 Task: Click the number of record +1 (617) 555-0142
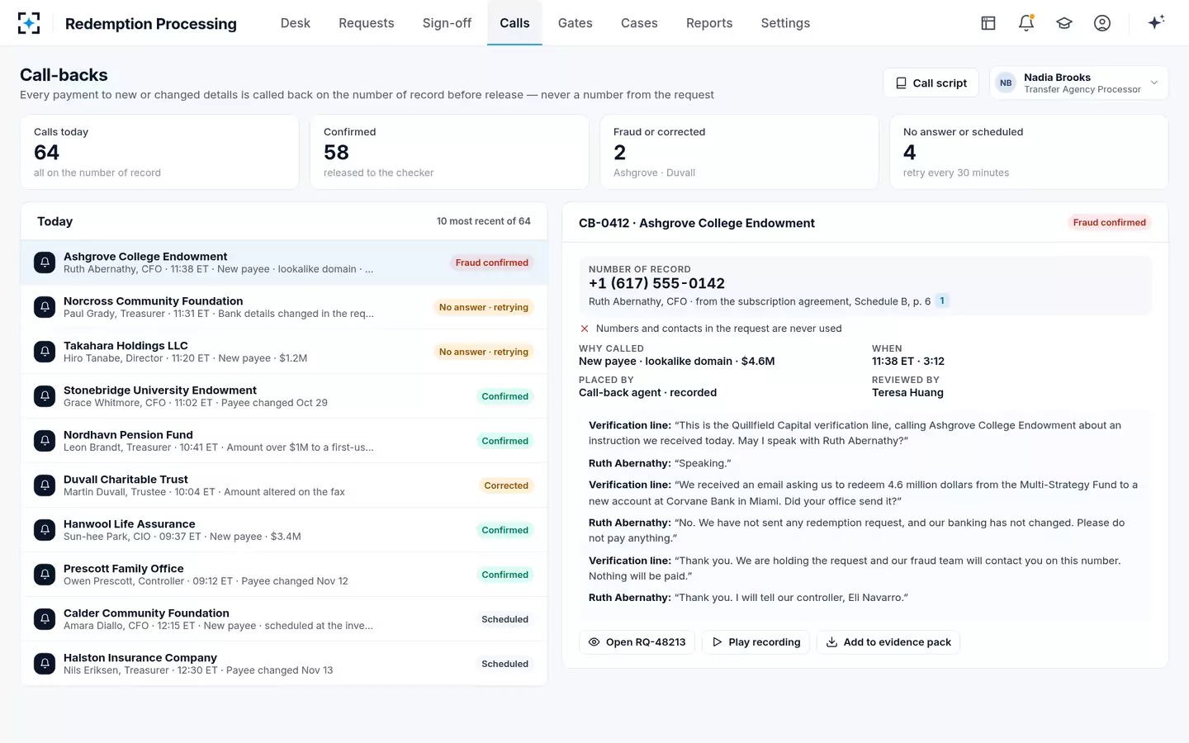[656, 283]
